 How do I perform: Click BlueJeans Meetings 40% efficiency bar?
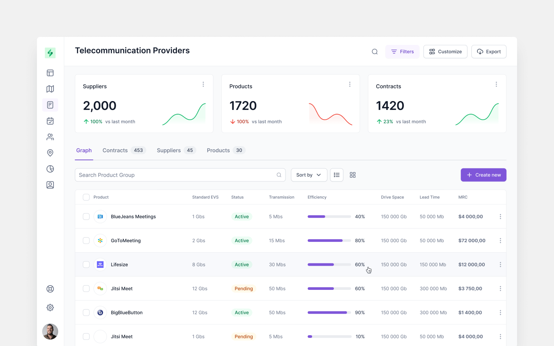[329, 216]
